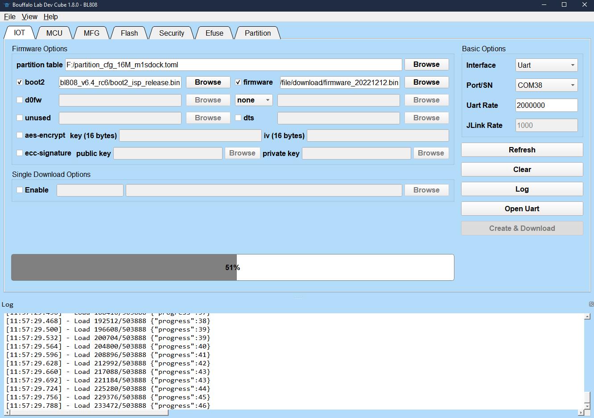This screenshot has height=418, width=594.
Task: Switch to the MFG tab
Action: (x=91, y=33)
